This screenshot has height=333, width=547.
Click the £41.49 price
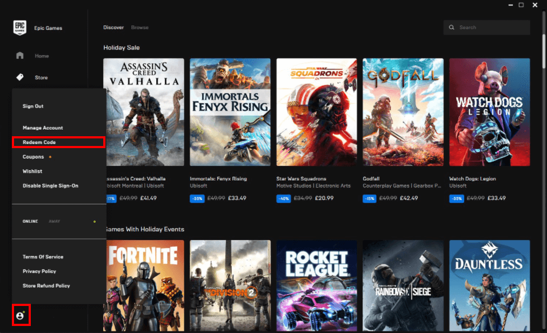click(148, 198)
